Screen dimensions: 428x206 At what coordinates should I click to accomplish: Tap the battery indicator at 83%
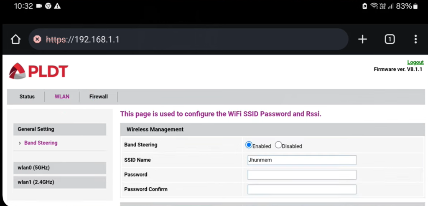tap(407, 6)
